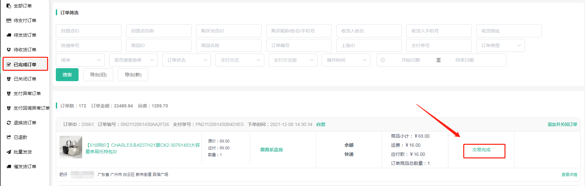585x186 pixels.
Task: Click the 待收货订单 icon in sidebar
Action: [x=9, y=50]
